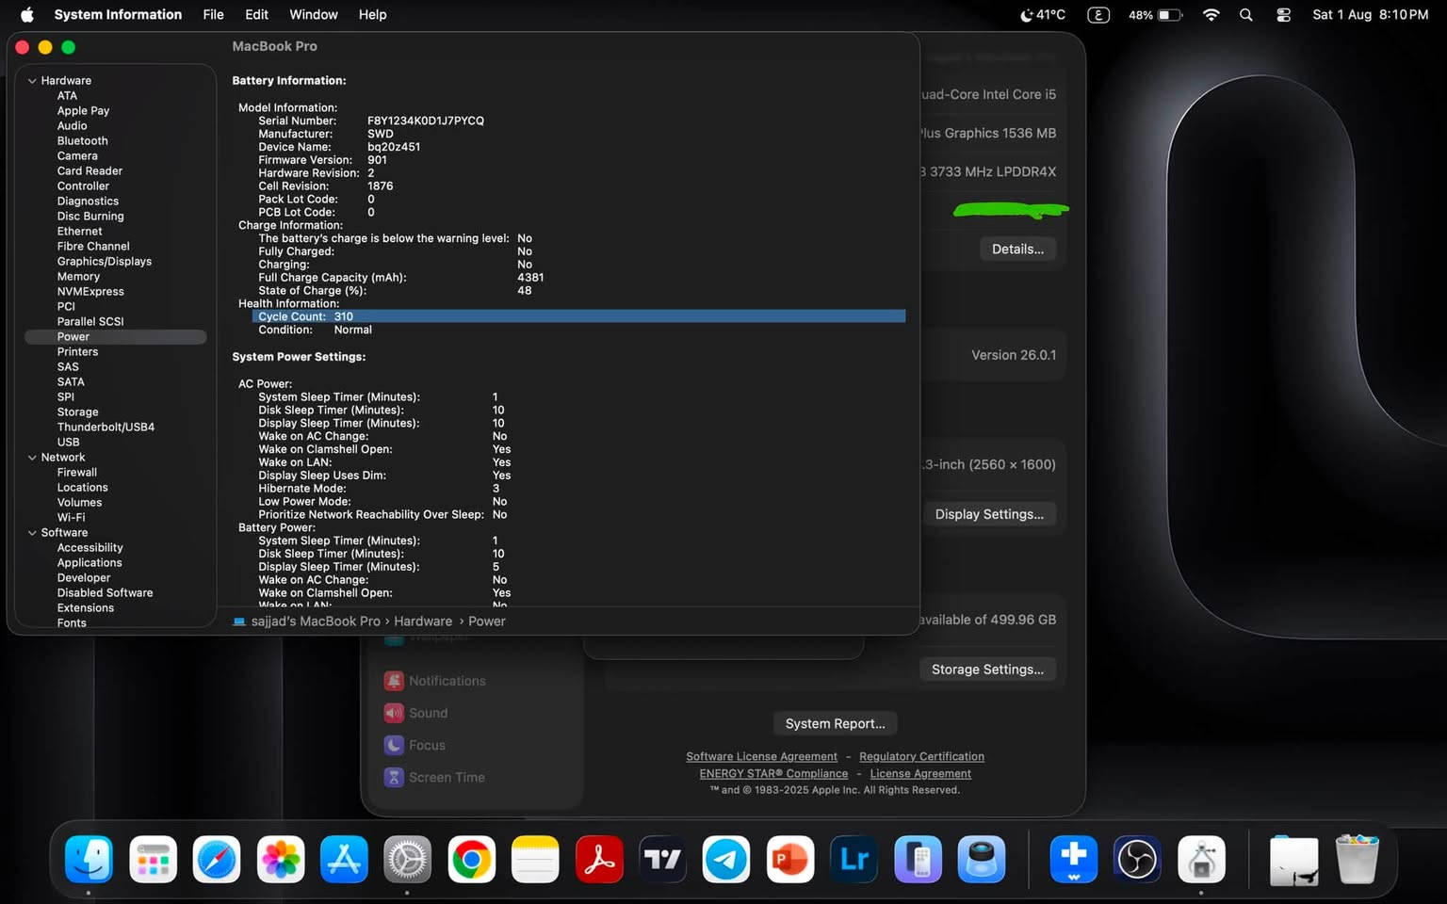Select Extensions under Software
Image resolution: width=1447 pixels, height=904 pixels.
pos(86,608)
